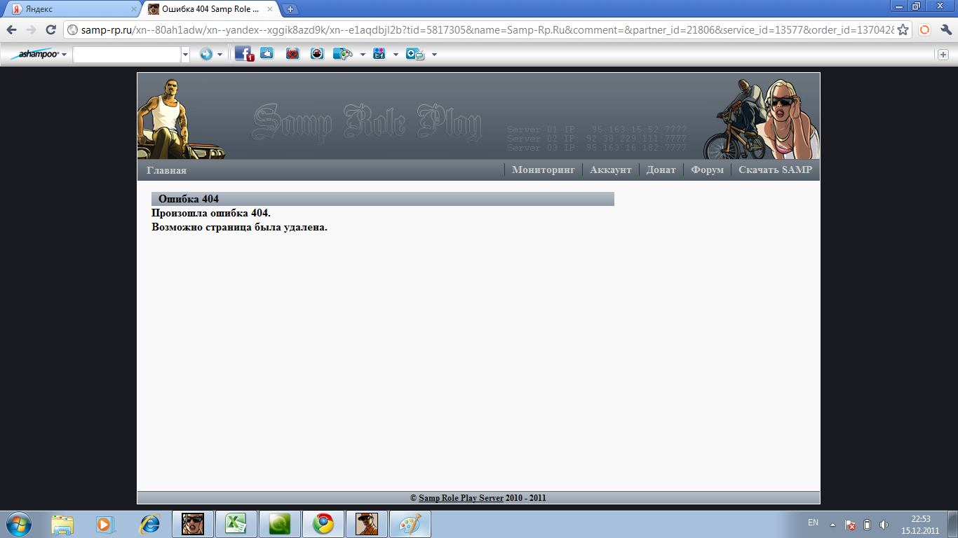Focus the Ashampoo toolbar search field
The width and height of the screenshot is (958, 538).
(x=127, y=54)
